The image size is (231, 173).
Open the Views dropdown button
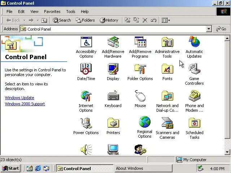click(x=166, y=20)
